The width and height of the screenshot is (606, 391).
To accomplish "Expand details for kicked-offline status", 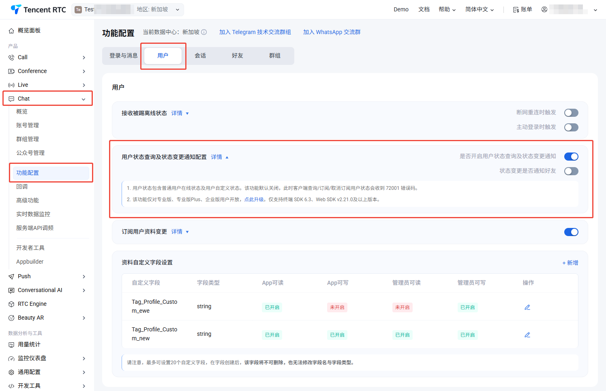I will click(x=180, y=113).
